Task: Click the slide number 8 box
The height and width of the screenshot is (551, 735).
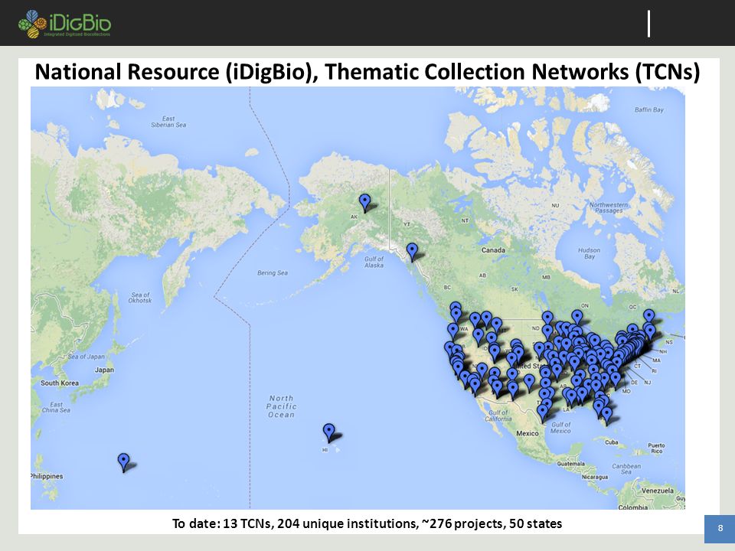Action: click(x=720, y=529)
